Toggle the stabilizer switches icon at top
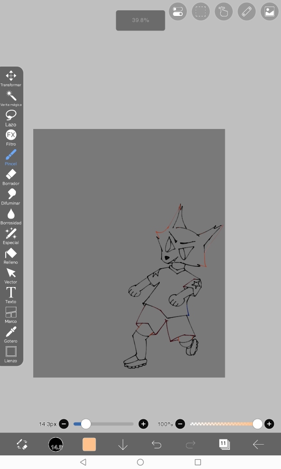Screen dimensions: 281x469 click(x=177, y=12)
